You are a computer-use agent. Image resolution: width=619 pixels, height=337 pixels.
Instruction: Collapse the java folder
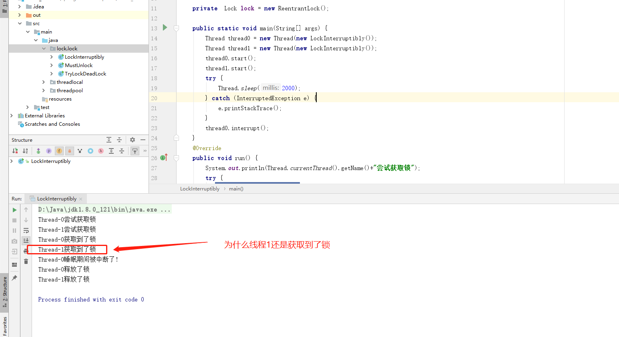pos(36,40)
